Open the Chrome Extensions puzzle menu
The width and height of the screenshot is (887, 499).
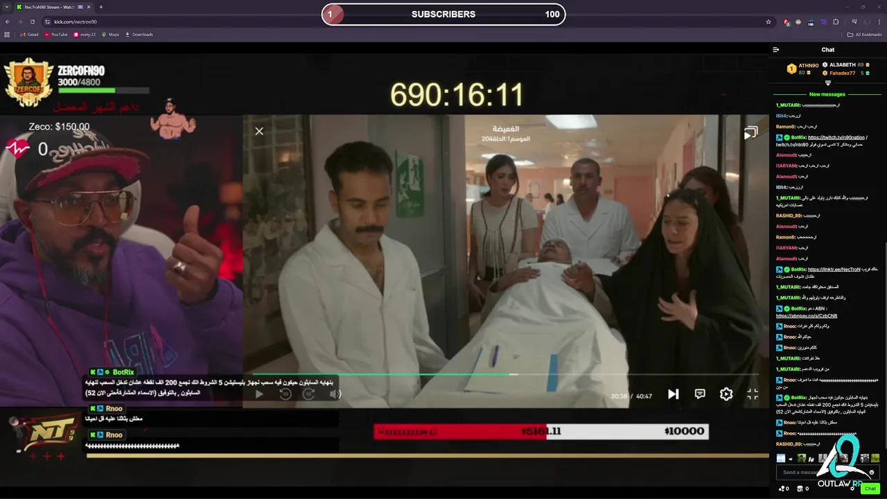point(836,21)
